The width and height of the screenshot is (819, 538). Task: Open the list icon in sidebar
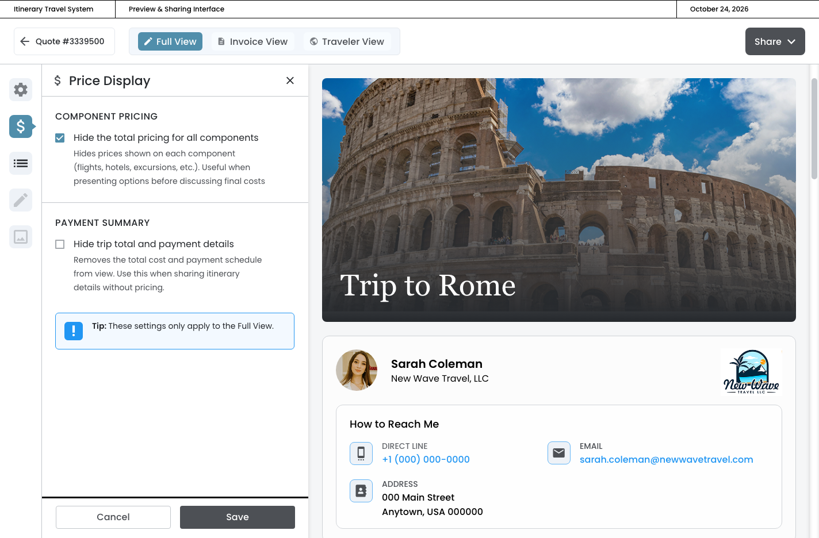[21, 163]
